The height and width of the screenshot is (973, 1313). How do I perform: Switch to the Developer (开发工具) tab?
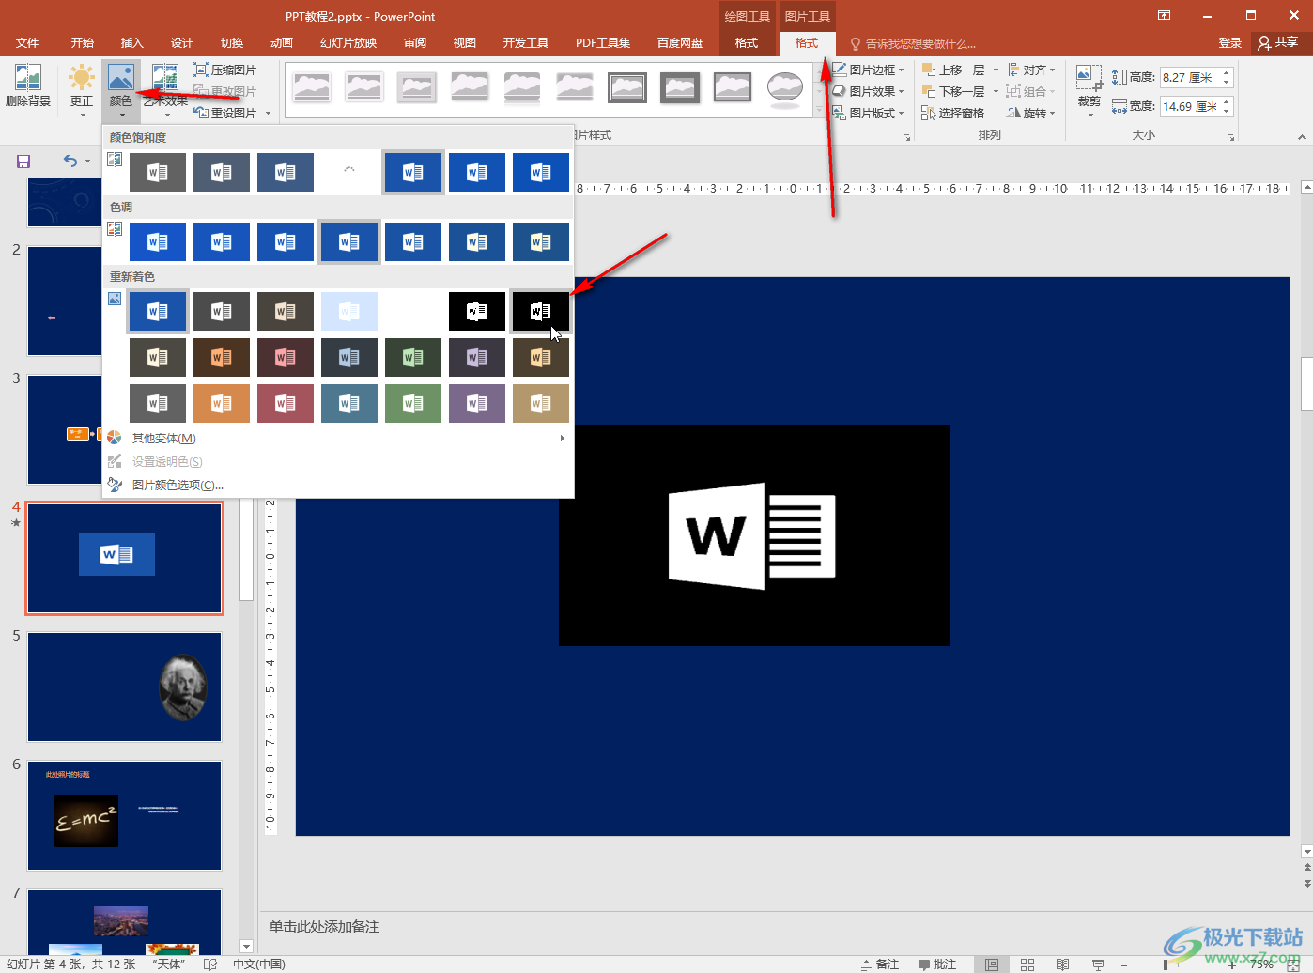[526, 43]
